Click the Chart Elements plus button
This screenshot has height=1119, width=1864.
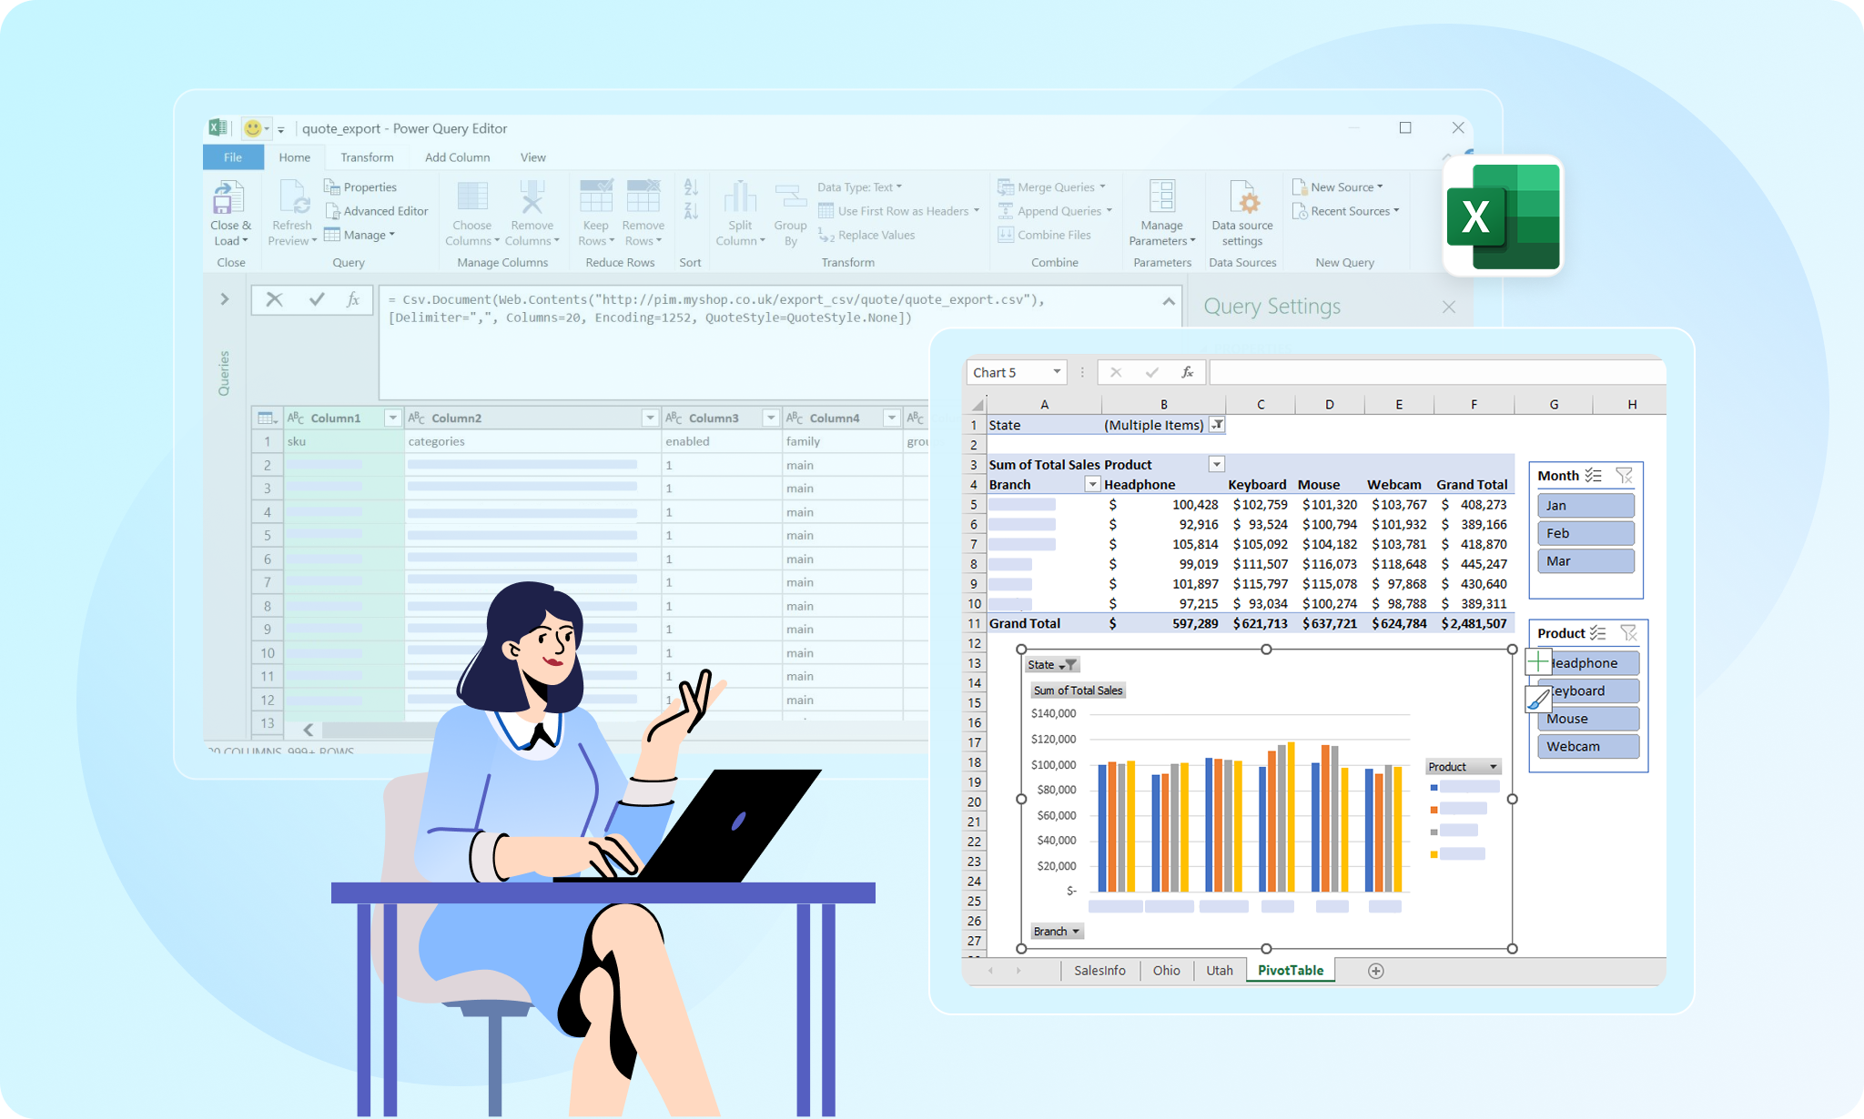1538,661
